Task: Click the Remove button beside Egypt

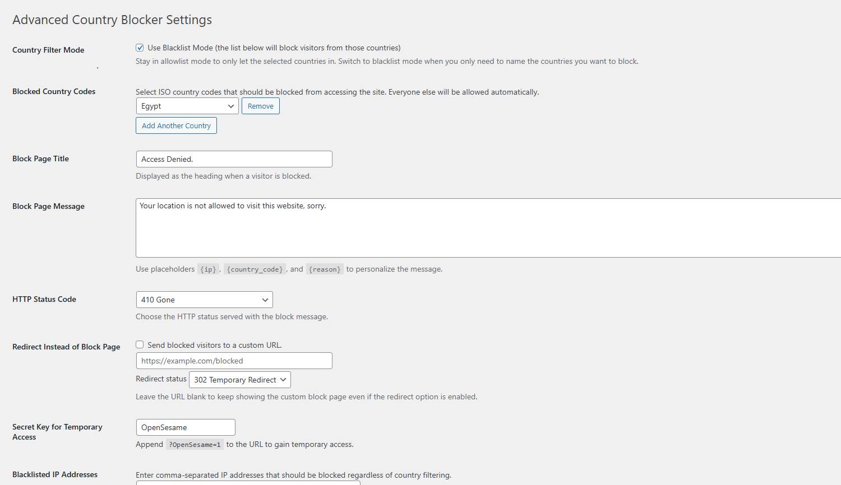Action: (x=260, y=105)
